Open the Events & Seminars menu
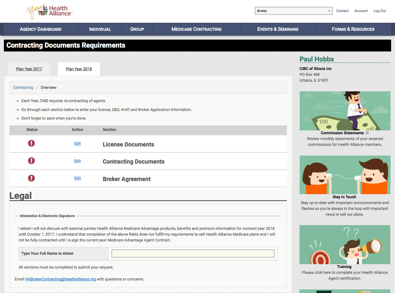 pos(278,29)
